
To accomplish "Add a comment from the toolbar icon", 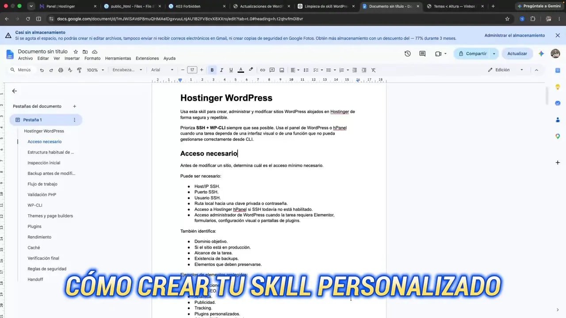I will (x=272, y=70).
